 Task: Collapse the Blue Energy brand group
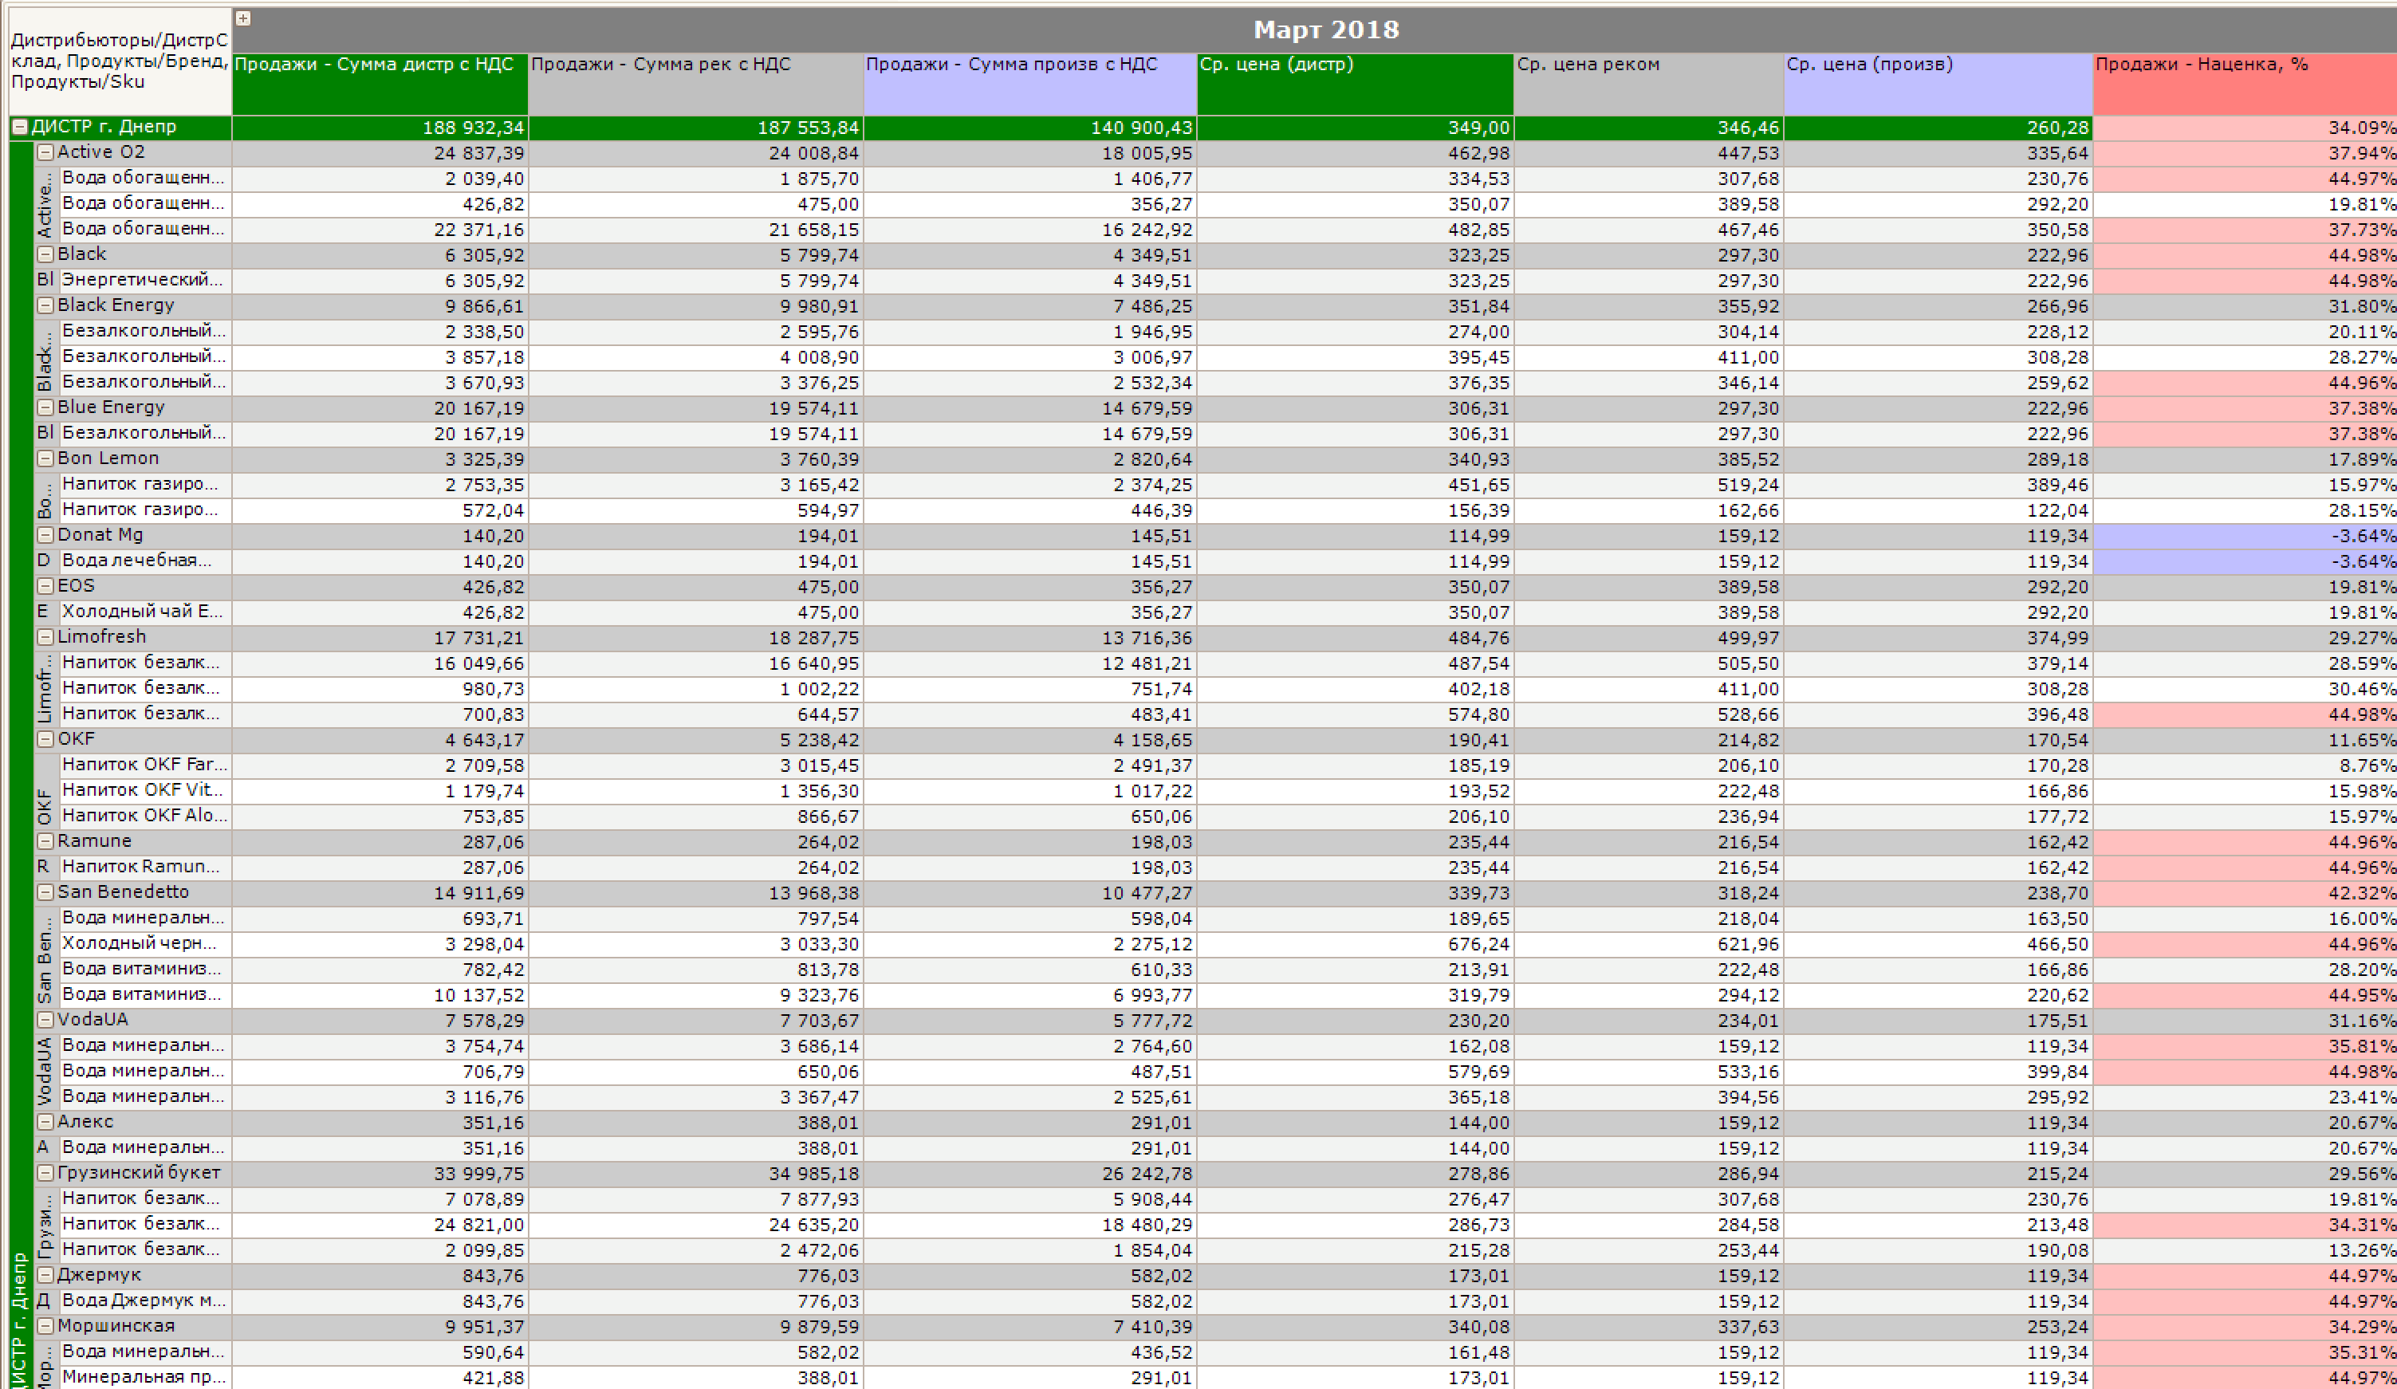[x=45, y=407]
